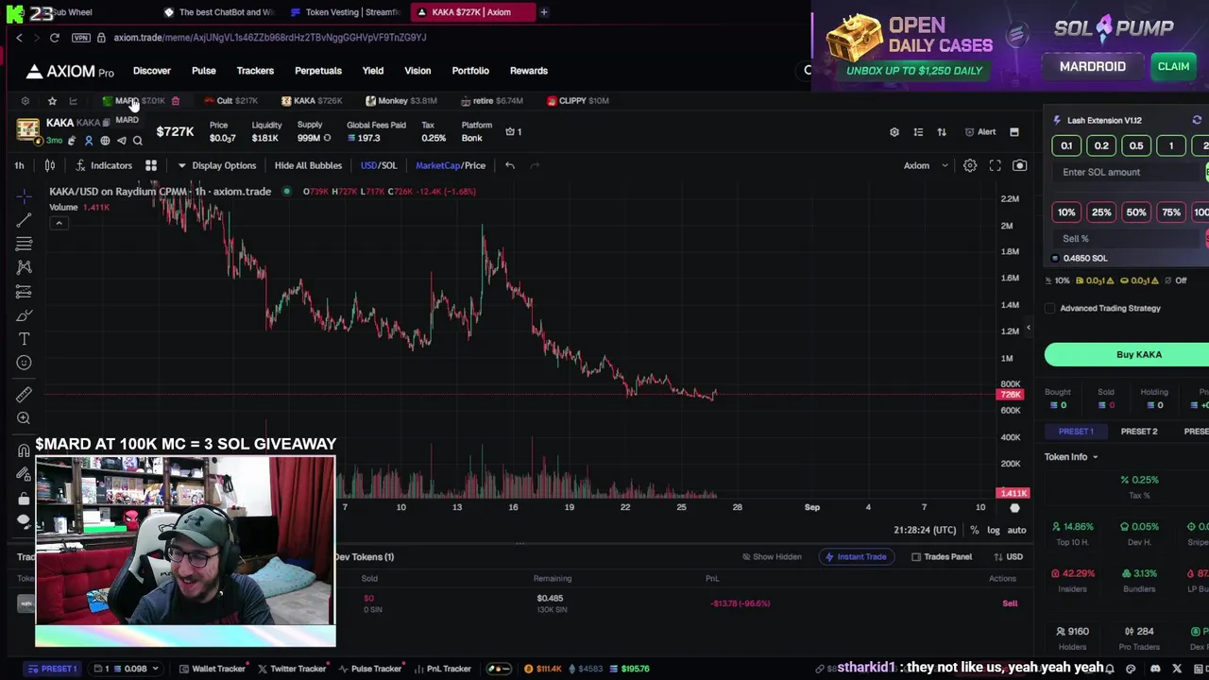Change the candle chart type icon

click(x=50, y=165)
